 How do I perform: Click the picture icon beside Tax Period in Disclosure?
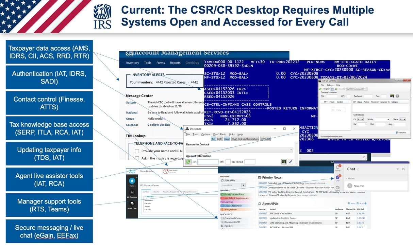click(284, 162)
